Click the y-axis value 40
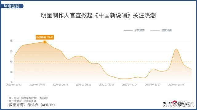197x110 pixels. tap(11, 62)
